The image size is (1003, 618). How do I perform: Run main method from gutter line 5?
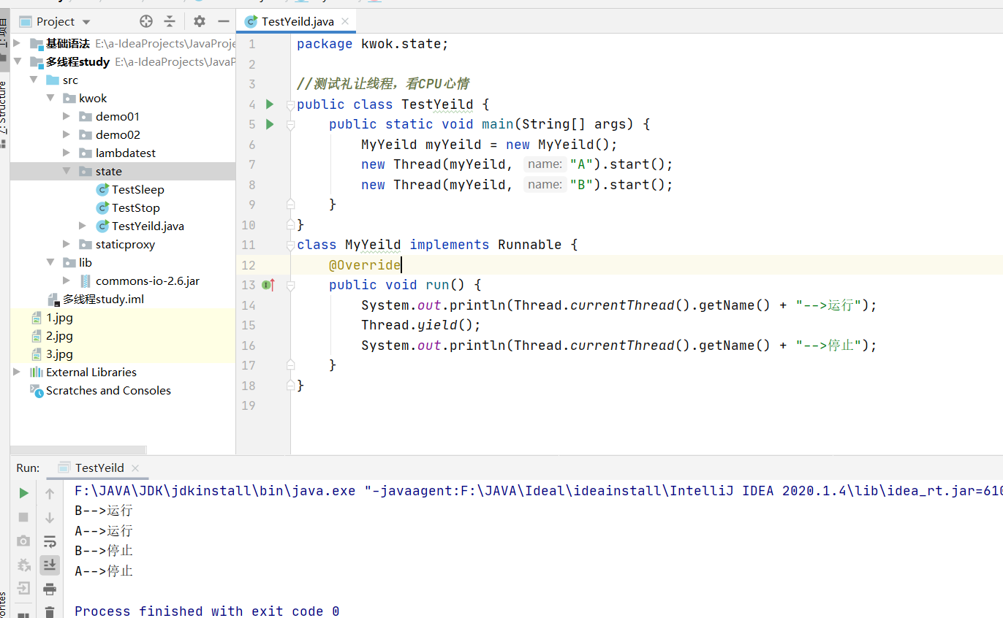pos(270,124)
